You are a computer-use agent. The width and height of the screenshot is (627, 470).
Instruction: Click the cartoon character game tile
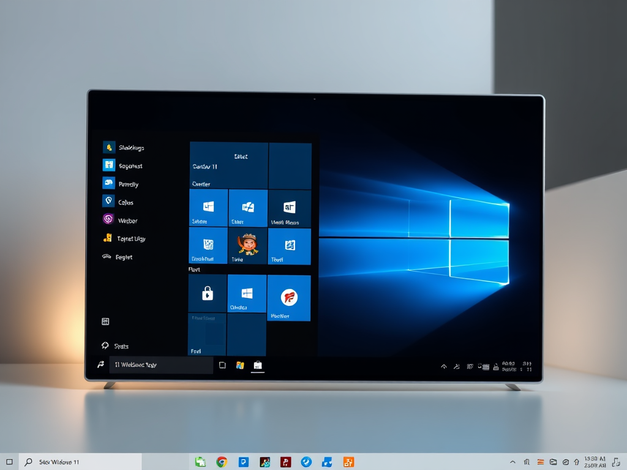click(247, 245)
